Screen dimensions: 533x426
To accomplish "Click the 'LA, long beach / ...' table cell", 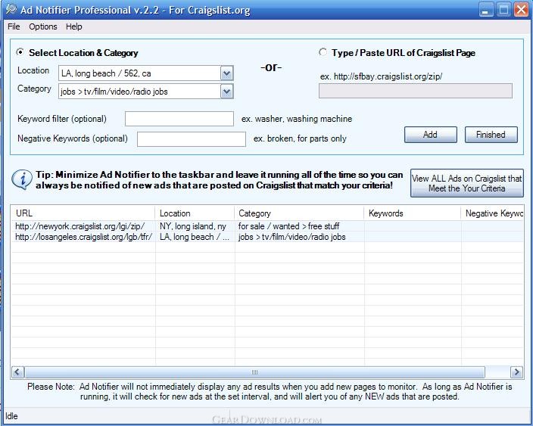I will click(195, 237).
